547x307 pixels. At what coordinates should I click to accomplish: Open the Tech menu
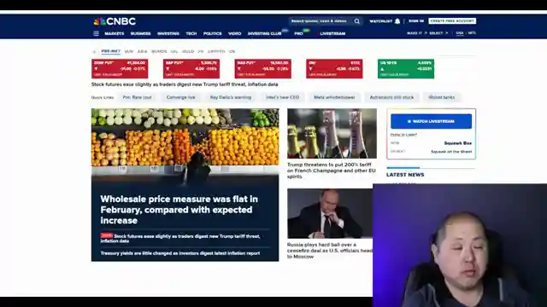coord(191,34)
